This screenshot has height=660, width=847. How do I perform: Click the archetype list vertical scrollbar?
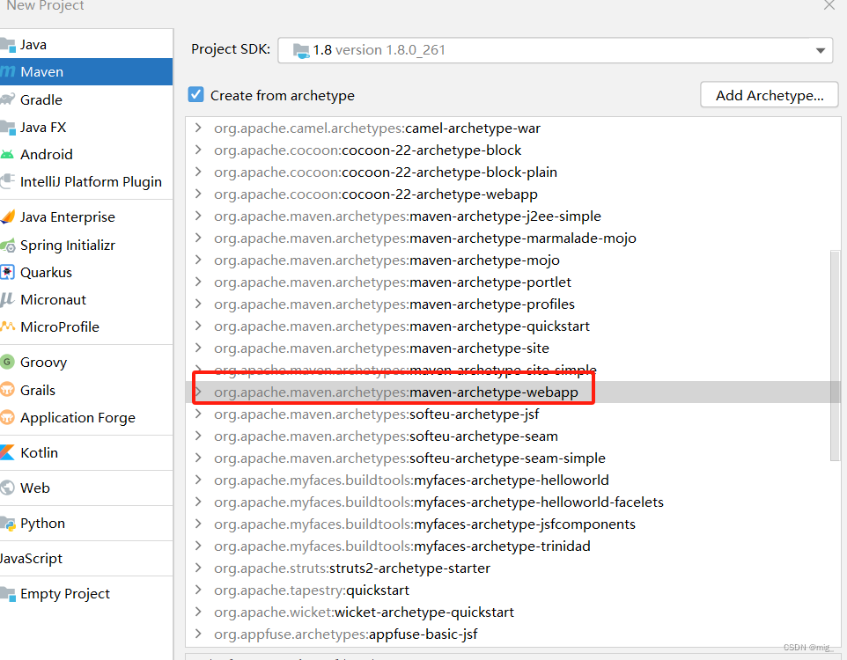point(836,356)
